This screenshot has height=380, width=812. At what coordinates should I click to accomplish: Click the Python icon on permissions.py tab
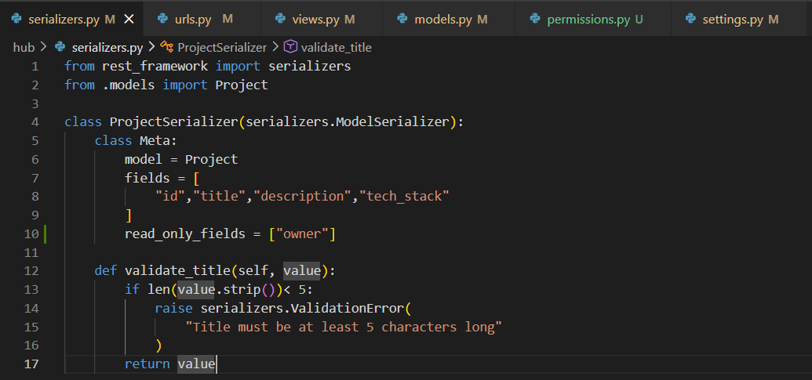click(x=536, y=19)
